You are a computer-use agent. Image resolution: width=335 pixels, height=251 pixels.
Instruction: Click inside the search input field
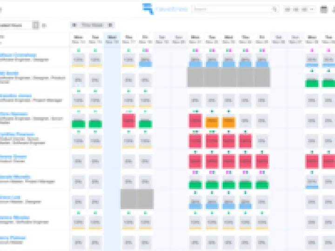[233, 9]
